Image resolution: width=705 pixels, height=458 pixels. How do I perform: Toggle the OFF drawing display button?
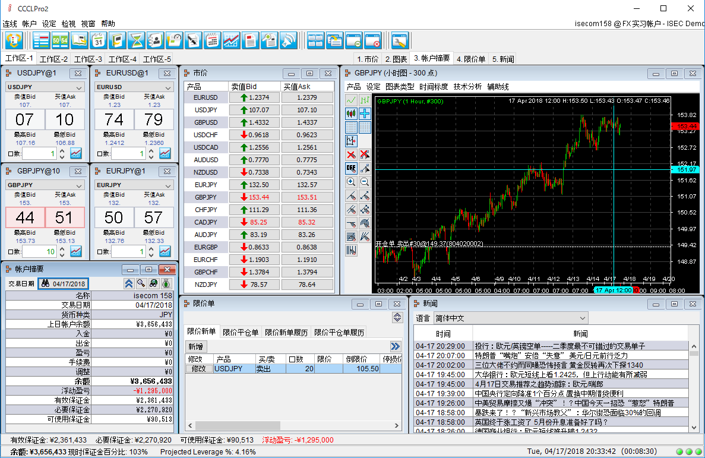pyautogui.click(x=351, y=168)
